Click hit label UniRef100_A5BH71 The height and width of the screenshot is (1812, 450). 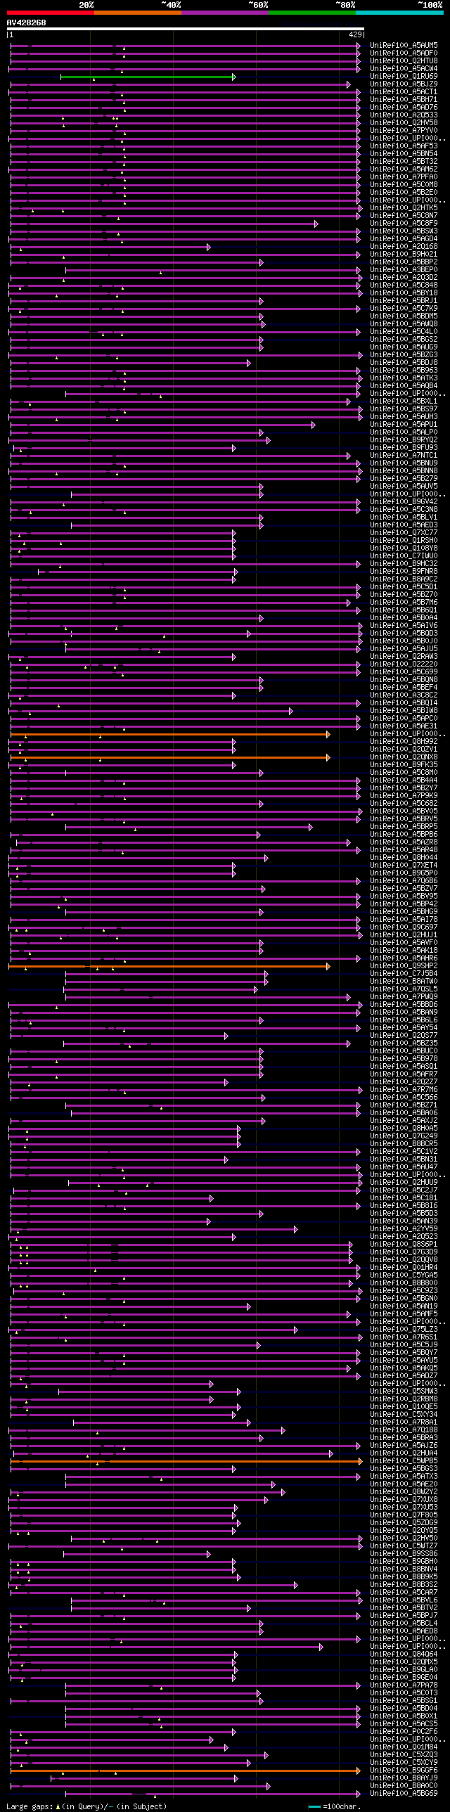[x=404, y=100]
